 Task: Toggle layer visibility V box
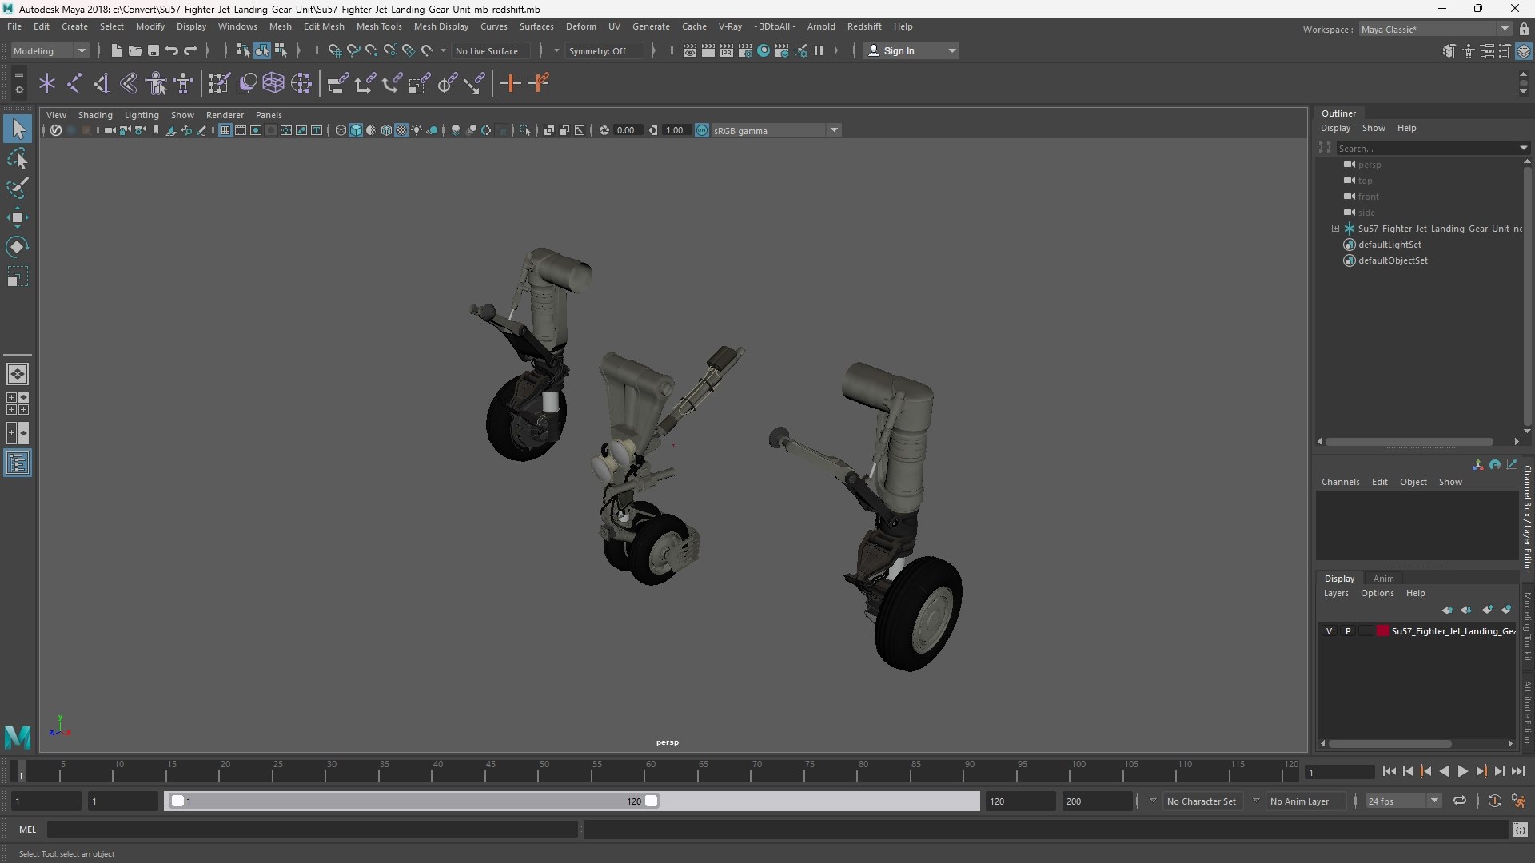coord(1330,631)
